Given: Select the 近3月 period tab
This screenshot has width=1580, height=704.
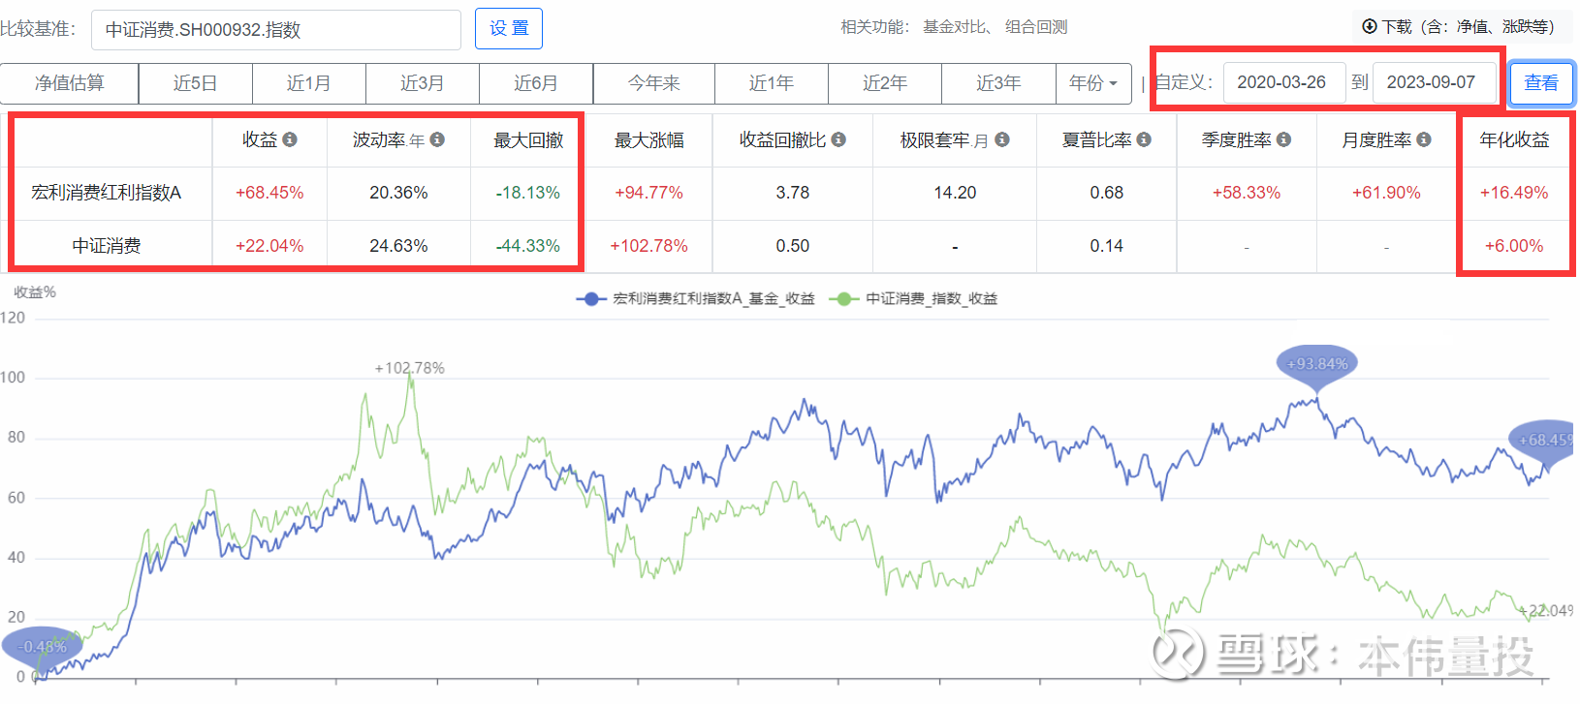Looking at the screenshot, I should click(423, 83).
